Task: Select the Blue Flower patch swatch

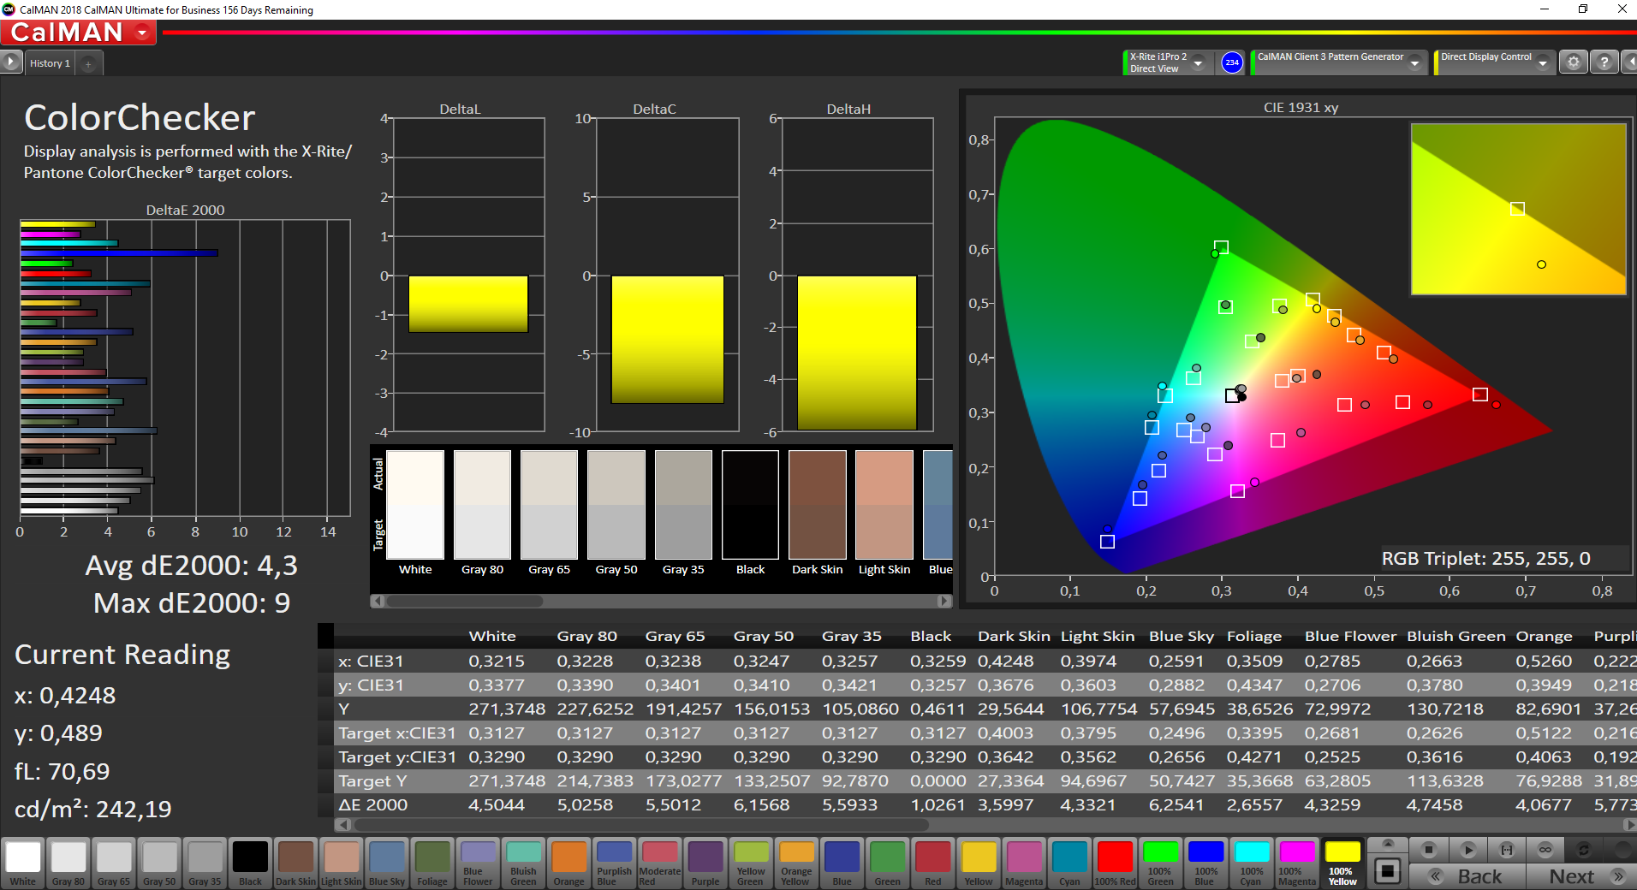Action: pos(478,863)
